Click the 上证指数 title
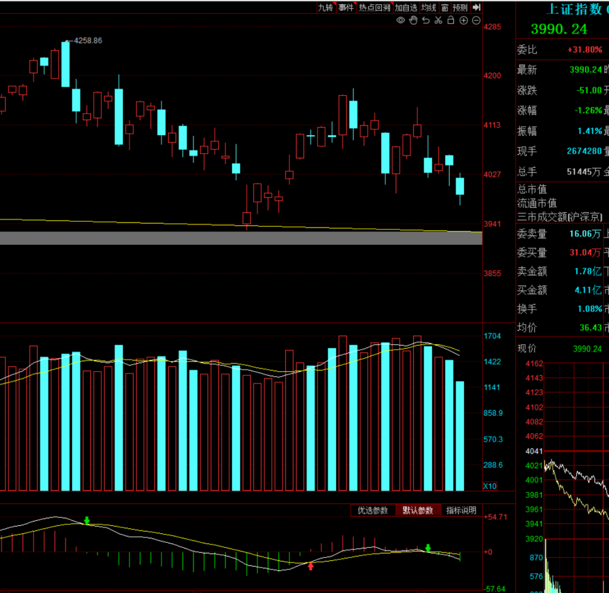Image resolution: width=609 pixels, height=593 pixels. pyautogui.click(x=574, y=9)
